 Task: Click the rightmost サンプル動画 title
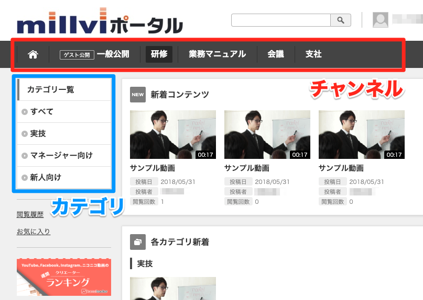[341, 168]
